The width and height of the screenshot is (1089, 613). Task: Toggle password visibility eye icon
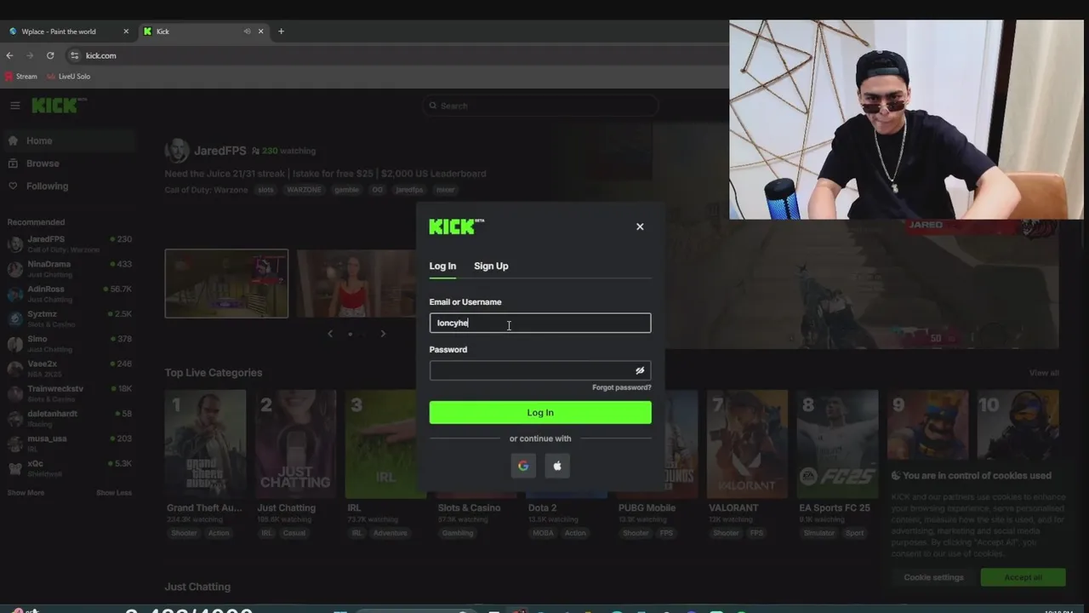pyautogui.click(x=640, y=370)
